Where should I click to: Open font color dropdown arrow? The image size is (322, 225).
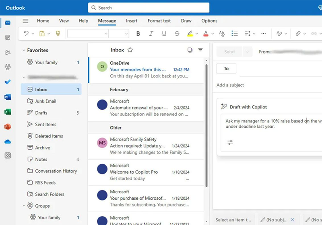(x=213, y=34)
